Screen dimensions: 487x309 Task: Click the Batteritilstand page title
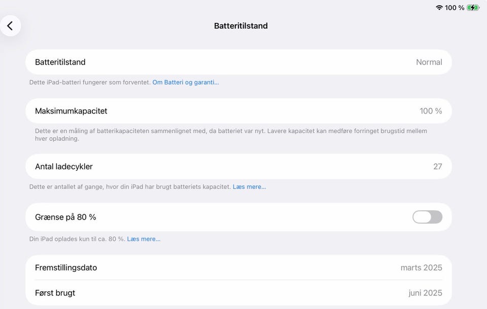pyautogui.click(x=241, y=26)
